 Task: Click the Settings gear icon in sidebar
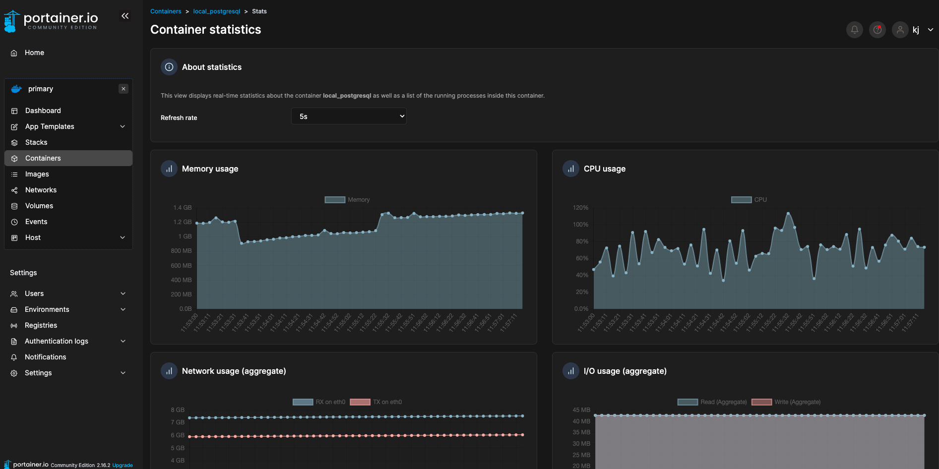point(14,373)
